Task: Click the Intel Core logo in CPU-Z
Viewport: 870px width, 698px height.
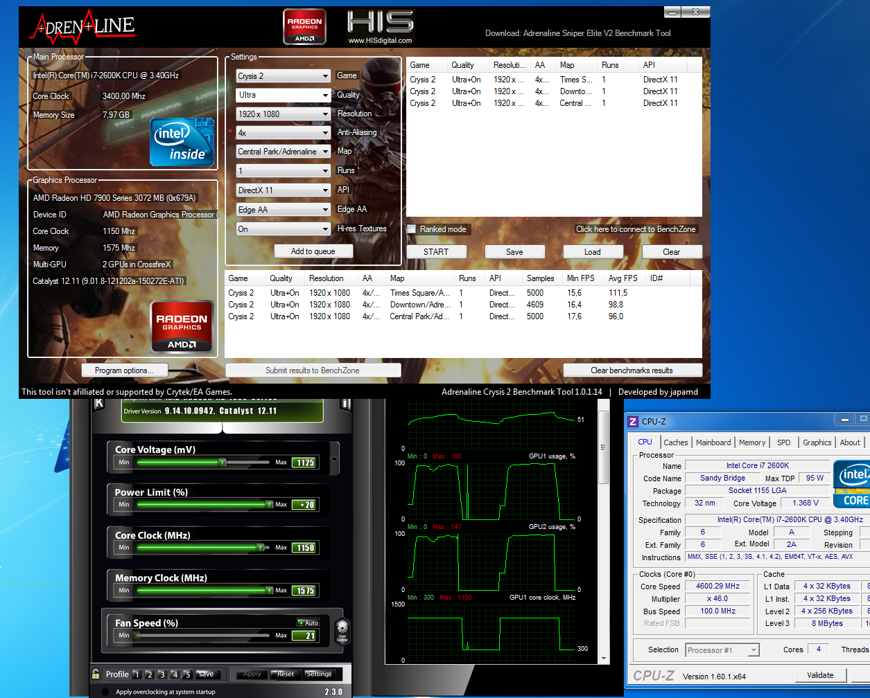Action: tap(851, 483)
